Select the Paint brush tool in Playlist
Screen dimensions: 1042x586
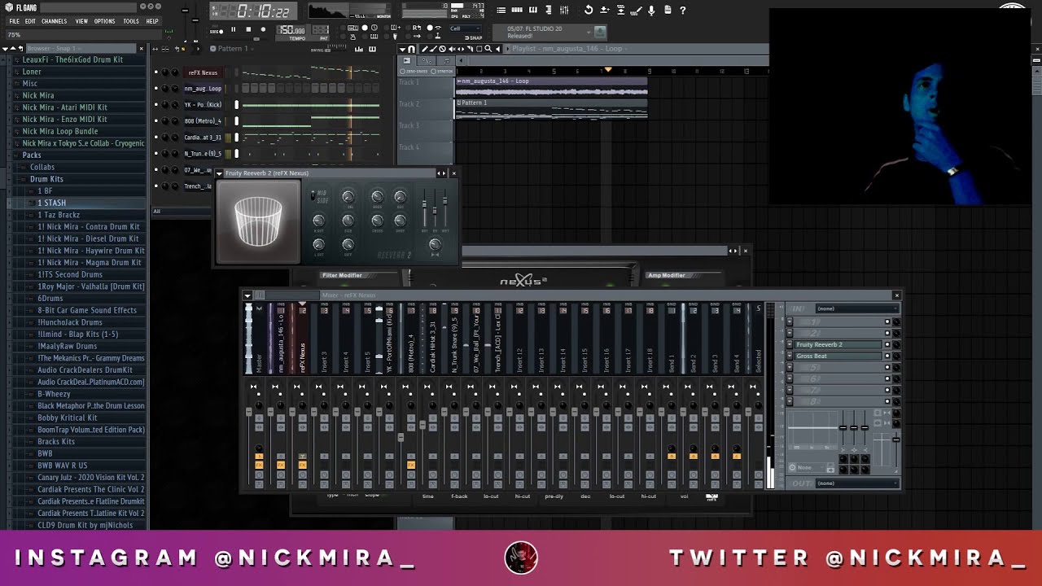coord(433,49)
